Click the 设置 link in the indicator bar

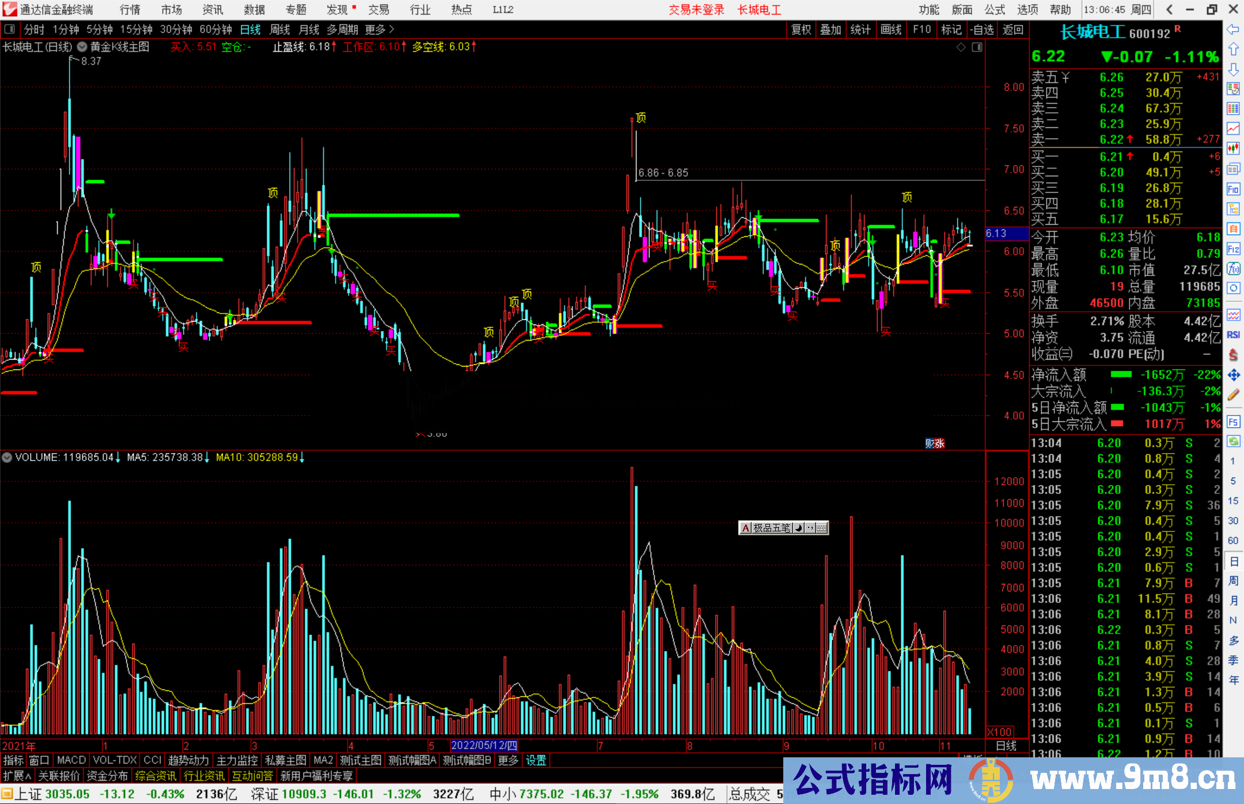point(536,760)
